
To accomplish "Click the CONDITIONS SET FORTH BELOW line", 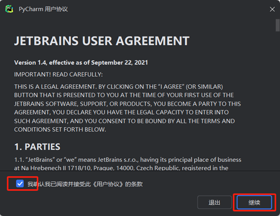I will pyautogui.click(x=60, y=130).
